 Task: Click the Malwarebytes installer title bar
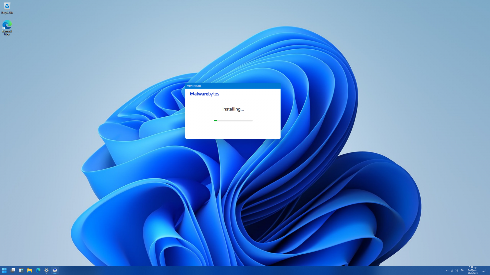232,86
